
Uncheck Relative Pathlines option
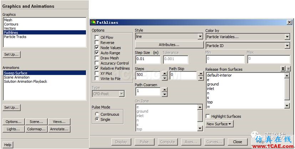pos(97,68)
